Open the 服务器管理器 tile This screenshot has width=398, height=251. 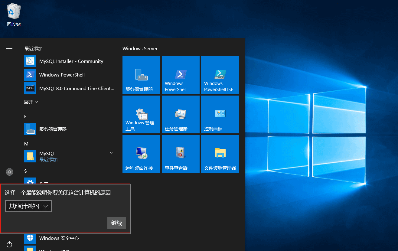click(x=141, y=75)
